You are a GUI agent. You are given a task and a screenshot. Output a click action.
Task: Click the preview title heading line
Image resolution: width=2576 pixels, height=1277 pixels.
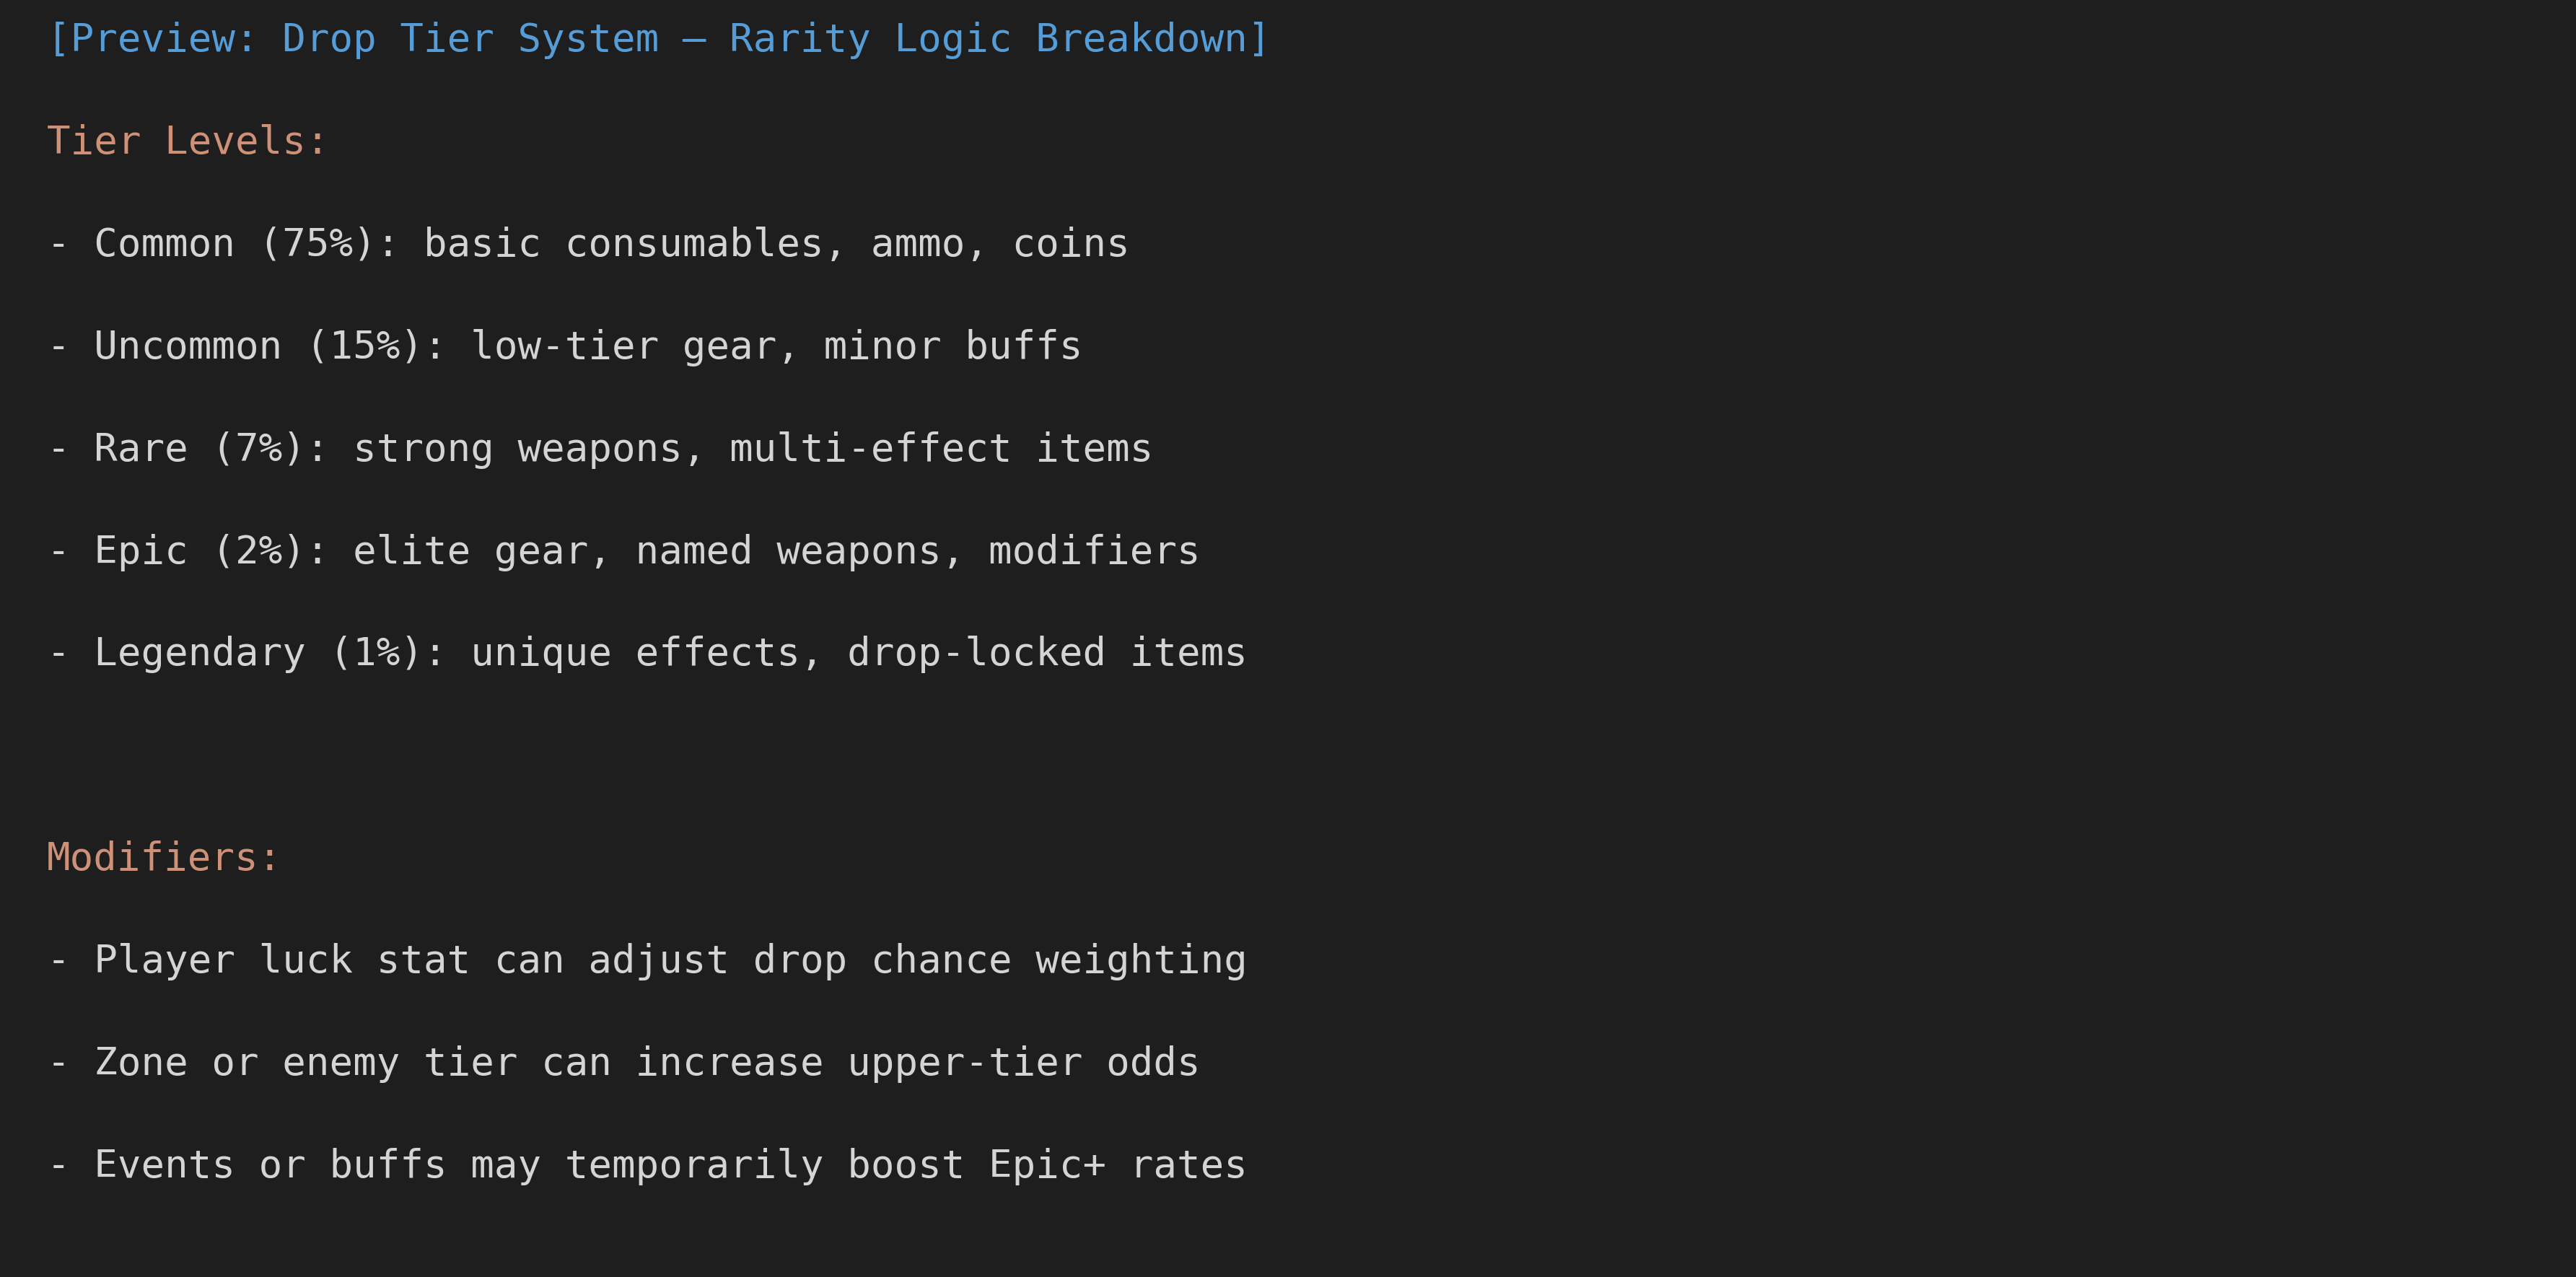[658, 39]
